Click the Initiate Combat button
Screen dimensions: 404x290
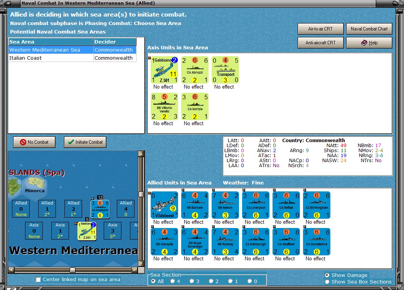[x=85, y=142]
